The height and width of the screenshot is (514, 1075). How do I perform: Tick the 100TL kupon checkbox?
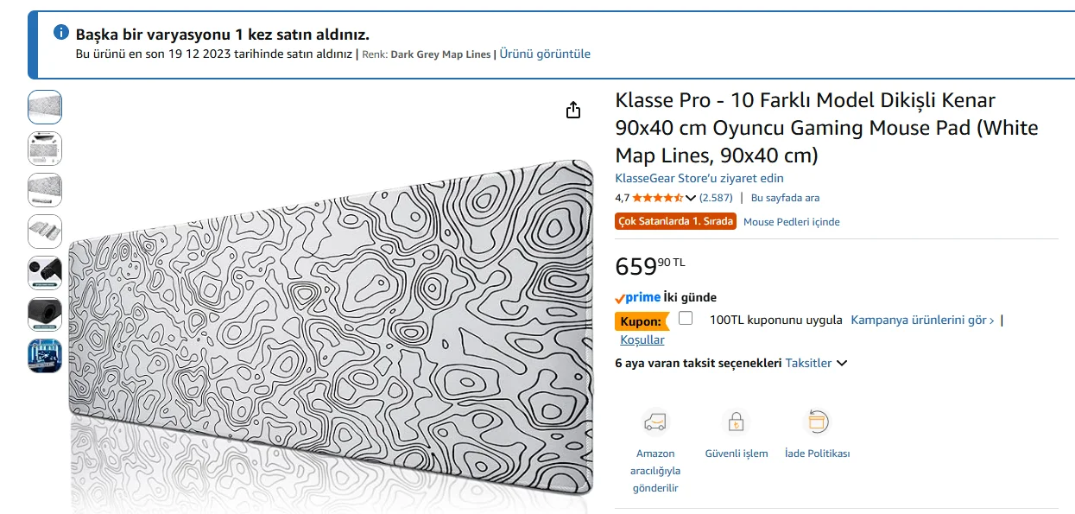coord(686,318)
